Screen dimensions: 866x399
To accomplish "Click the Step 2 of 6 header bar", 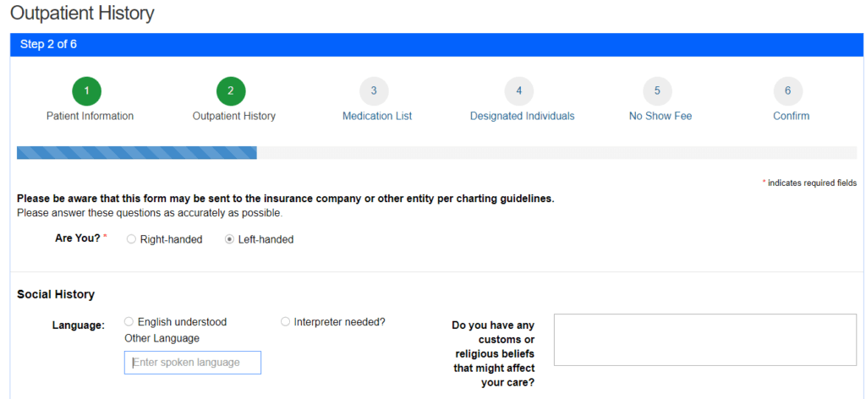I will click(436, 45).
